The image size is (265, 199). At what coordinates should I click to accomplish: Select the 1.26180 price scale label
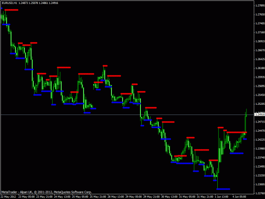(x=260, y=68)
